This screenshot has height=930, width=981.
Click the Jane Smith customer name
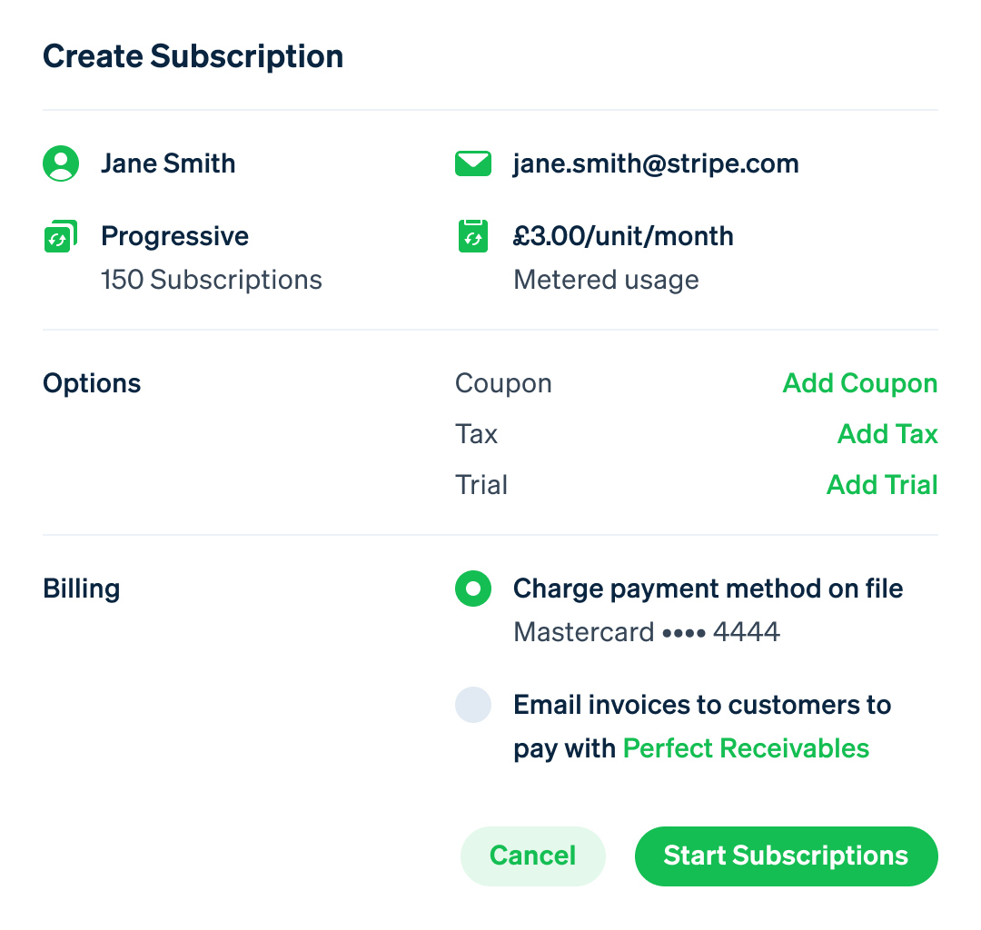point(168,163)
